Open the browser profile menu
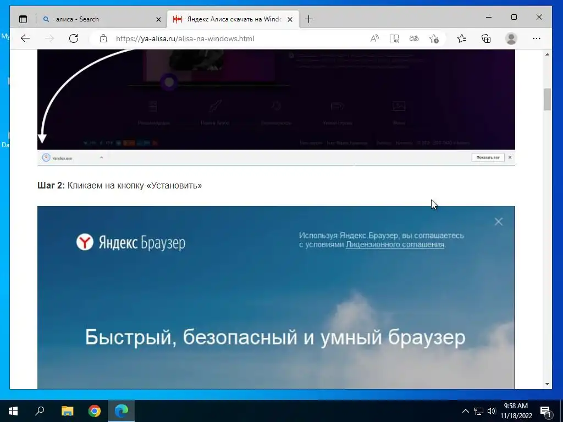The width and height of the screenshot is (563, 422). point(511,38)
